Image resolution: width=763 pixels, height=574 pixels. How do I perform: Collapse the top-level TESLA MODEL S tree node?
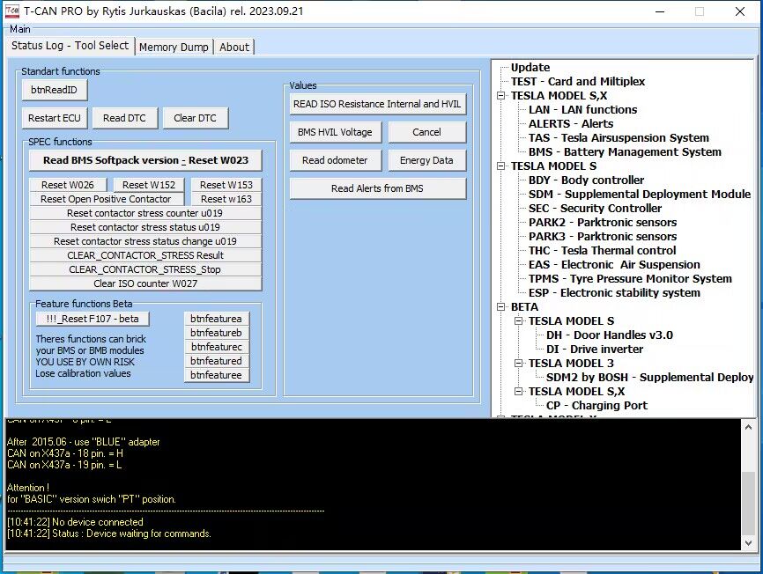click(x=500, y=166)
